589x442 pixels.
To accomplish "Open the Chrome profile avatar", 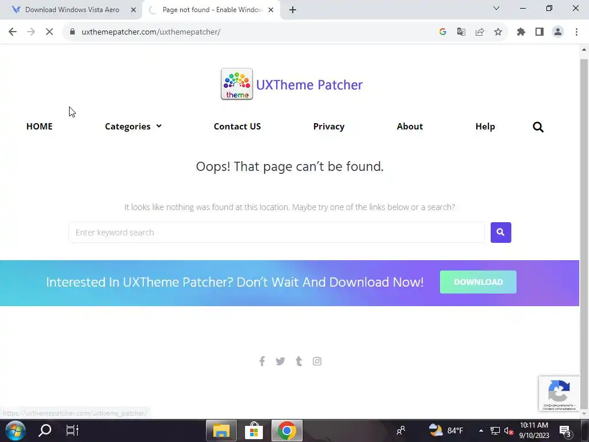I will pos(558,32).
